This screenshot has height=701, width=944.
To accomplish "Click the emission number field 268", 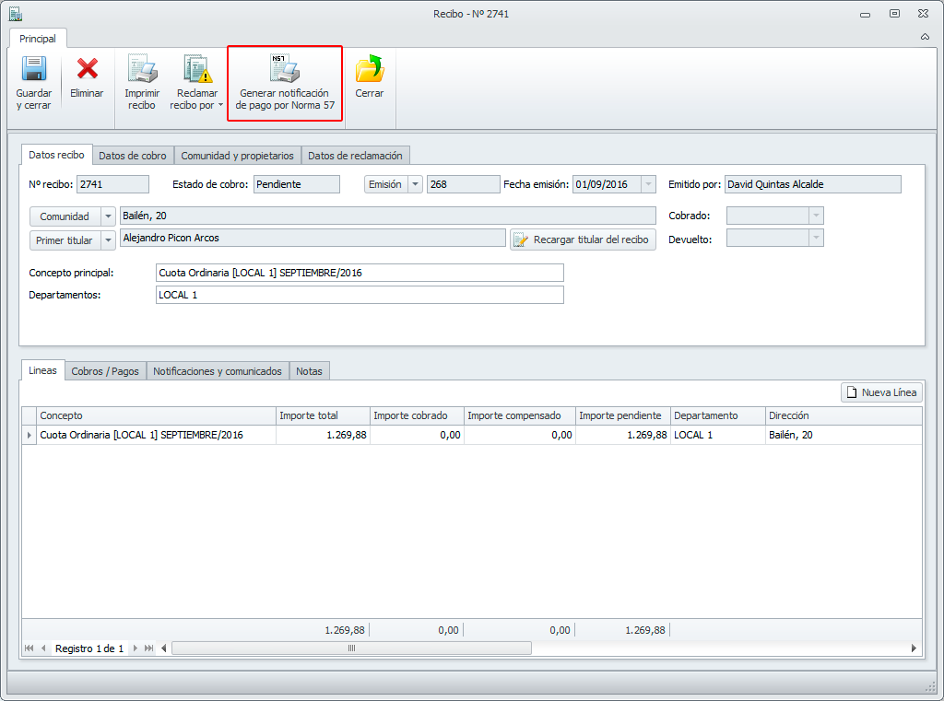I will click(463, 184).
